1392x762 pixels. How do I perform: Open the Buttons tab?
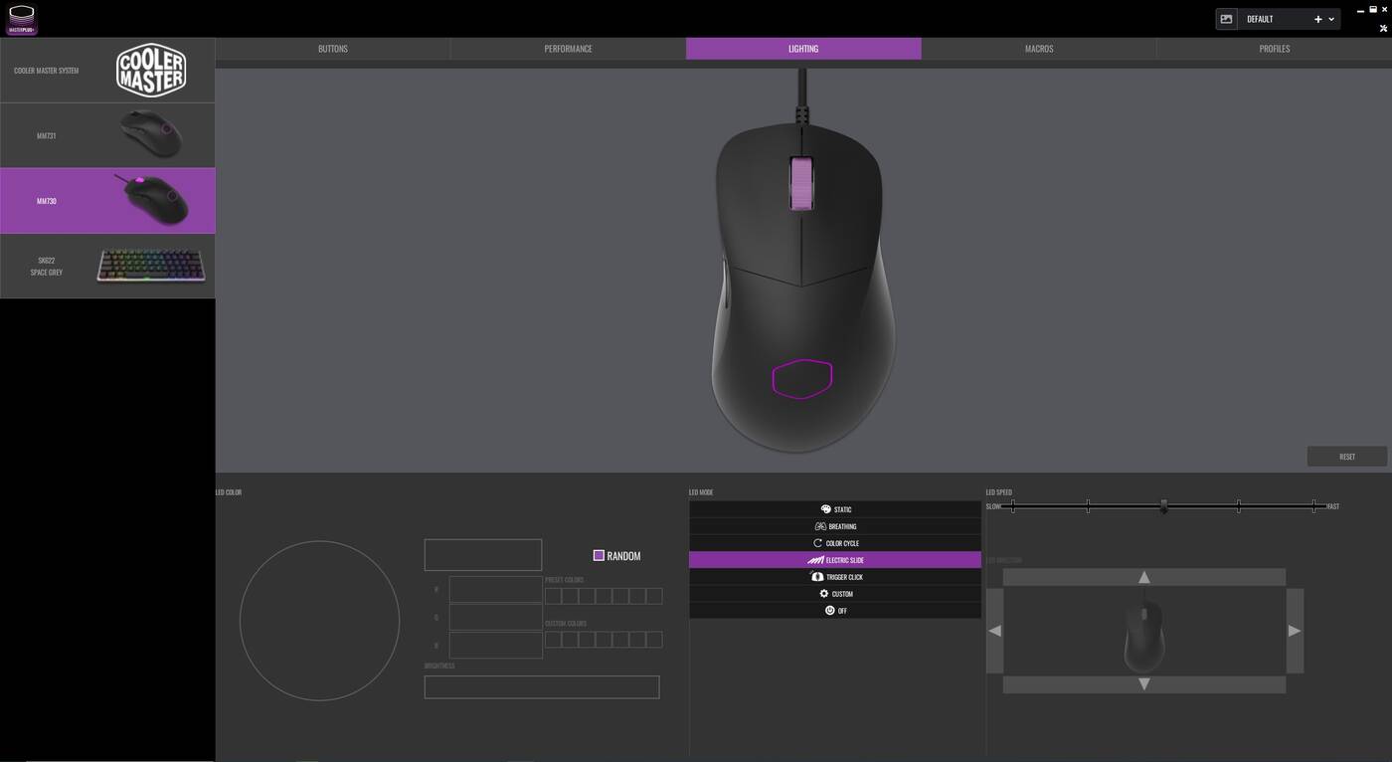click(x=332, y=49)
